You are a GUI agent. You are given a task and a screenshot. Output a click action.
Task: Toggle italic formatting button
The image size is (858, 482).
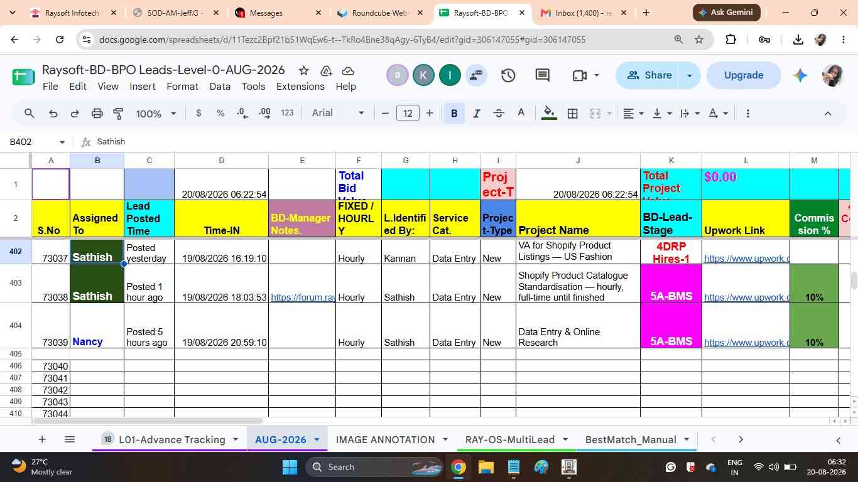tap(476, 114)
